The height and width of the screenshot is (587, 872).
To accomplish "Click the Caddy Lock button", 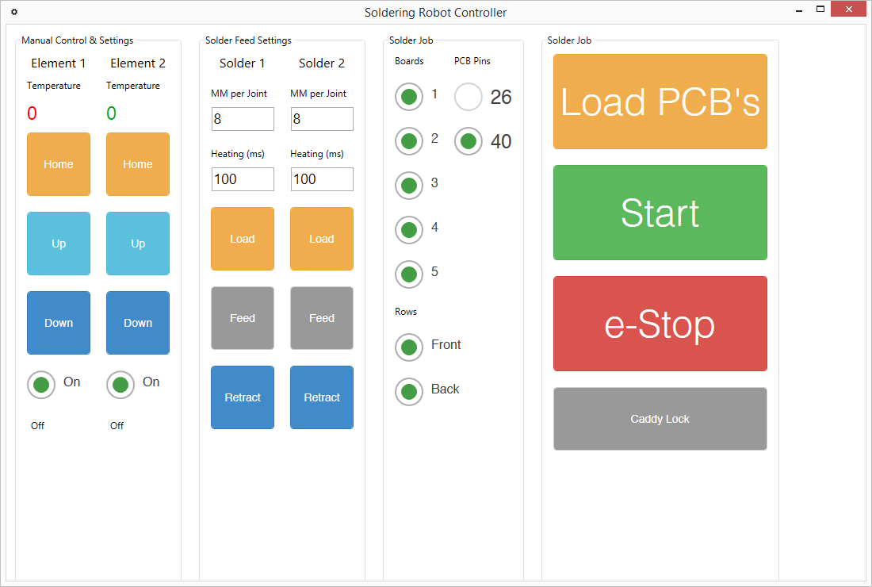I will click(x=660, y=419).
